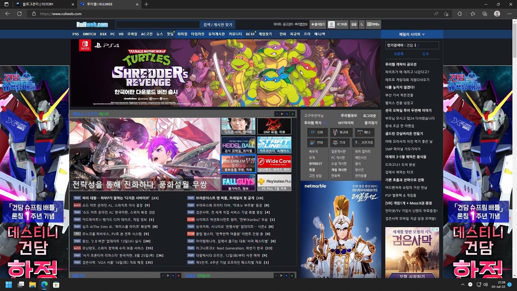Switch sidebar position to 오른쪽
517x291 pixels.
(x=399, y=54)
